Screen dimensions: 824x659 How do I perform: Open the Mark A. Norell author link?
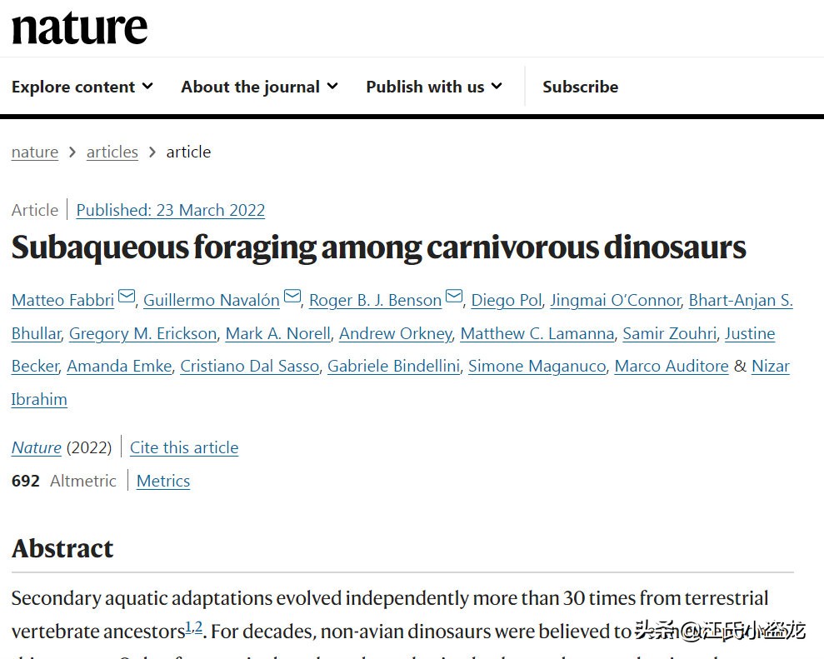point(278,333)
